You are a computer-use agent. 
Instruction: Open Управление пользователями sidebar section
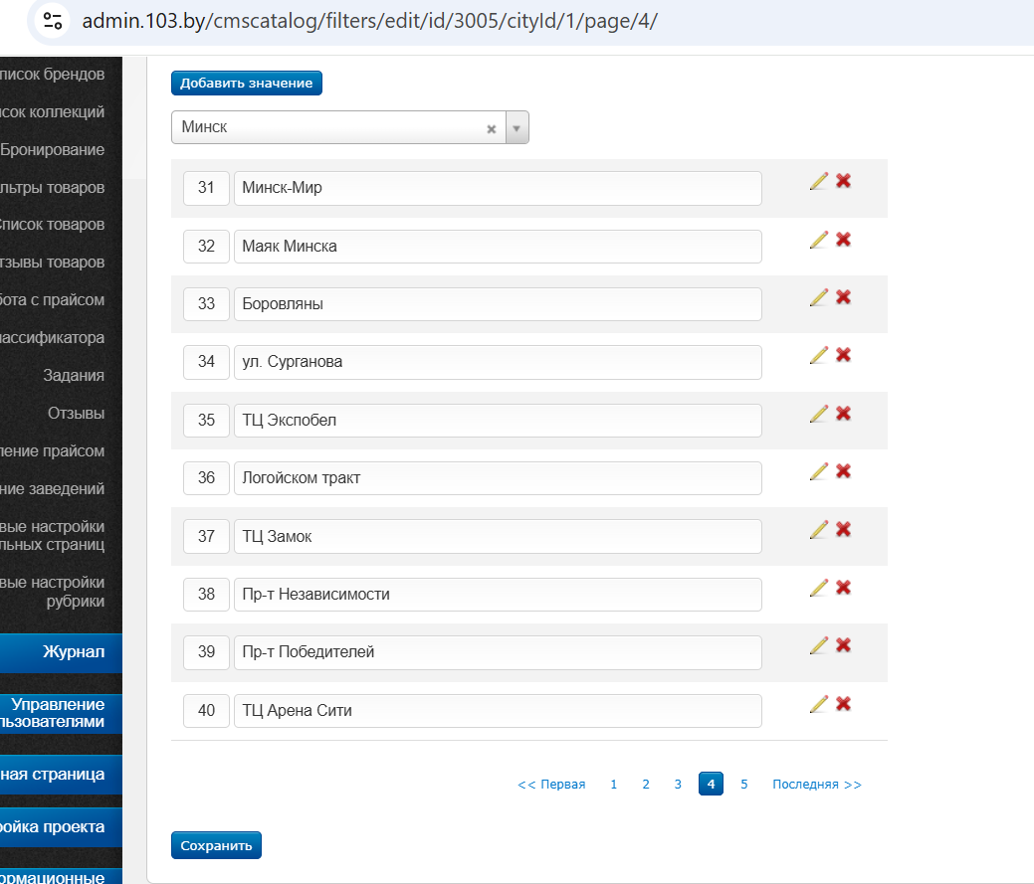tap(61, 713)
